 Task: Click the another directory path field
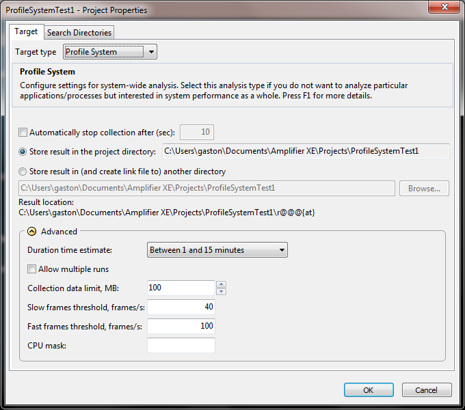pyautogui.click(x=207, y=188)
